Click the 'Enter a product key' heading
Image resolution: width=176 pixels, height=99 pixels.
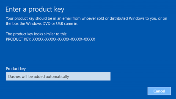[35, 9]
